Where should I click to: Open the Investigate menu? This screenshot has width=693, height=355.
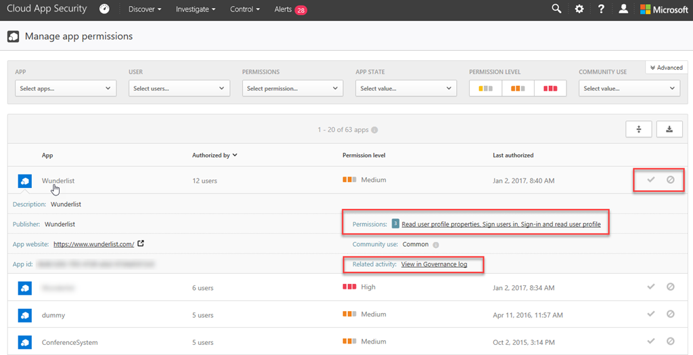pos(195,9)
